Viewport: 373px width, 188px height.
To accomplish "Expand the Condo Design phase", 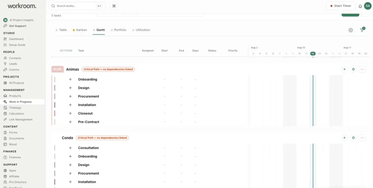I will tap(70, 165).
